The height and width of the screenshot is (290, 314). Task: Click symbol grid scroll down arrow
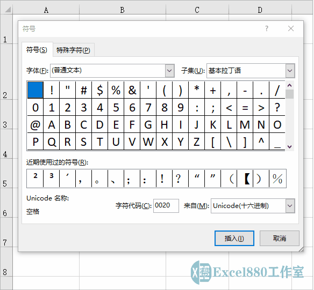click(x=289, y=147)
